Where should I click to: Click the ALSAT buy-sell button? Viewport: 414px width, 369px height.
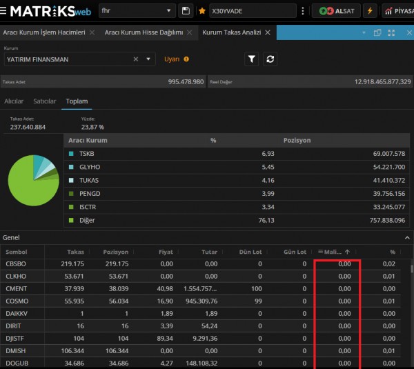tap(336, 11)
